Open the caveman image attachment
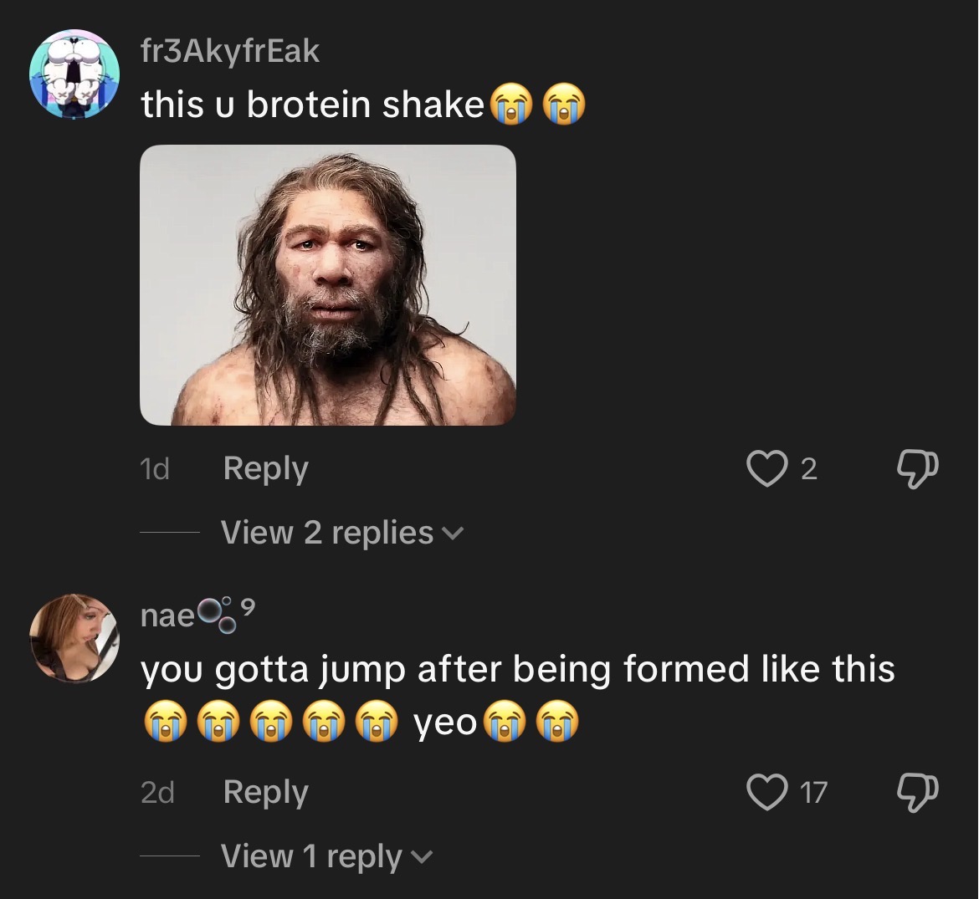Viewport: 979px width, 899px height. pos(328,285)
